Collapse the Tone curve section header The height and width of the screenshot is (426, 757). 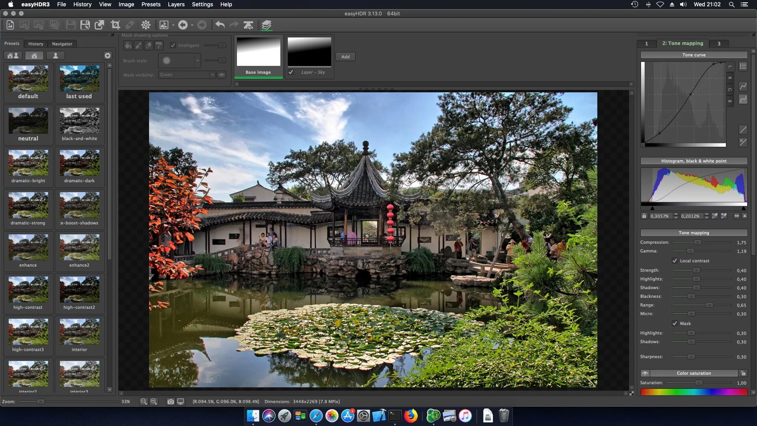tap(694, 55)
